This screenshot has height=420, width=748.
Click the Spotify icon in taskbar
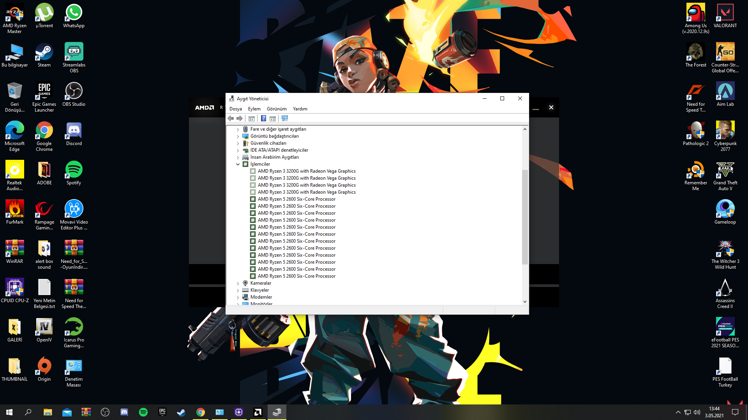pos(143,412)
